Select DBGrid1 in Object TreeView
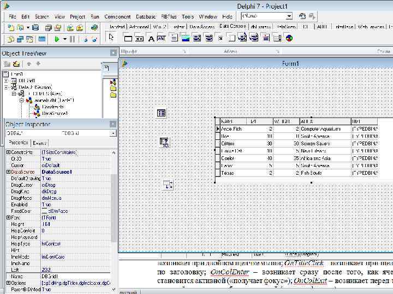The height and width of the screenshot is (294, 393). pos(27,81)
